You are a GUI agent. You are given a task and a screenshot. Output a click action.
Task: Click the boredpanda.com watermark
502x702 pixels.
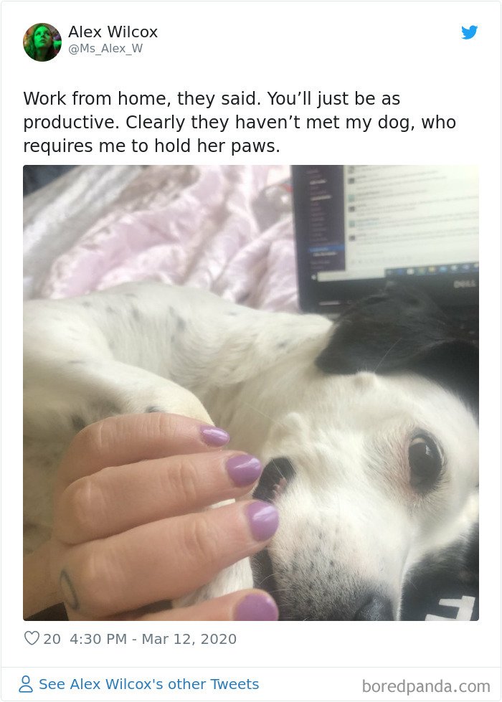pos(426,686)
